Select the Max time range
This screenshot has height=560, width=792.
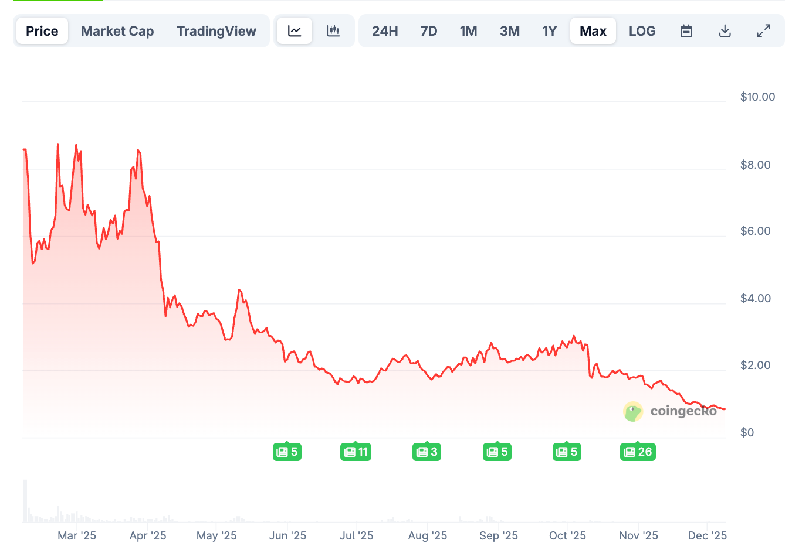[593, 31]
